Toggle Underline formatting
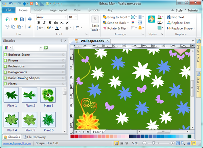The height and width of the screenshot is (148, 203). [x=50, y=23]
